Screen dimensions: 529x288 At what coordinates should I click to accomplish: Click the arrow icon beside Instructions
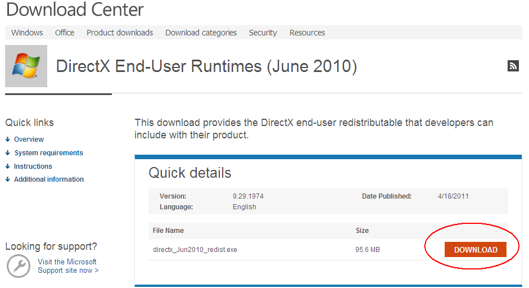pos(8,166)
